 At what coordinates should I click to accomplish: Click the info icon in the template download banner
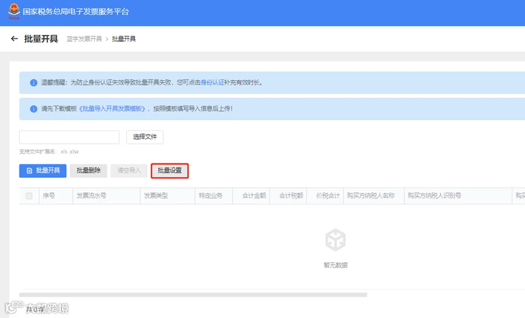click(x=33, y=109)
